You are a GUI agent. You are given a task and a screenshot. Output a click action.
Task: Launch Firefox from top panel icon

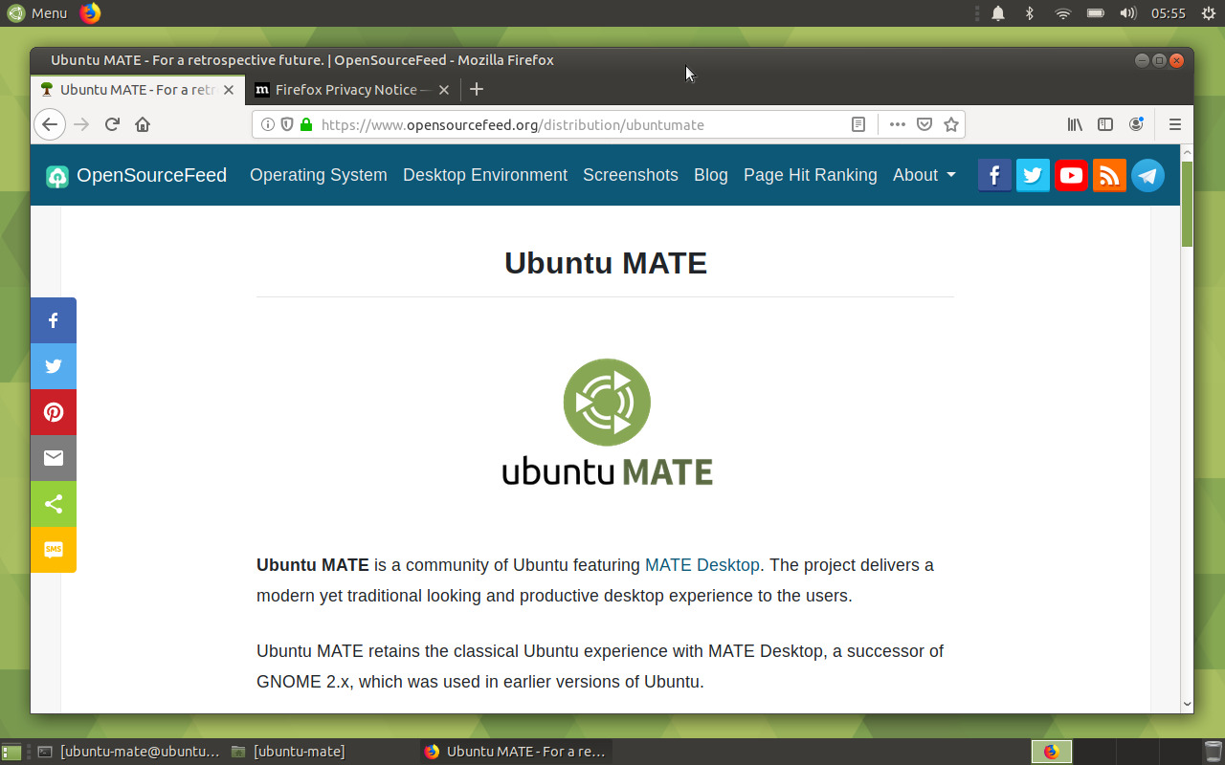(90, 13)
